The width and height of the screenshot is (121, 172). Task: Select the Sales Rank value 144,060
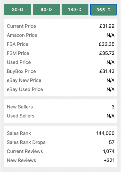coord(106,133)
